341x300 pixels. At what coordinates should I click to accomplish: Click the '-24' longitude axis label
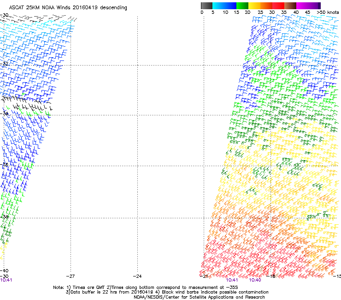tap(137, 276)
